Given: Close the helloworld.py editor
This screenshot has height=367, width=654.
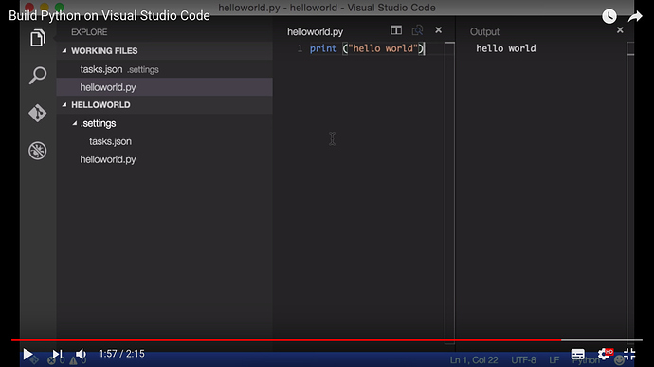Looking at the screenshot, I should (438, 30).
